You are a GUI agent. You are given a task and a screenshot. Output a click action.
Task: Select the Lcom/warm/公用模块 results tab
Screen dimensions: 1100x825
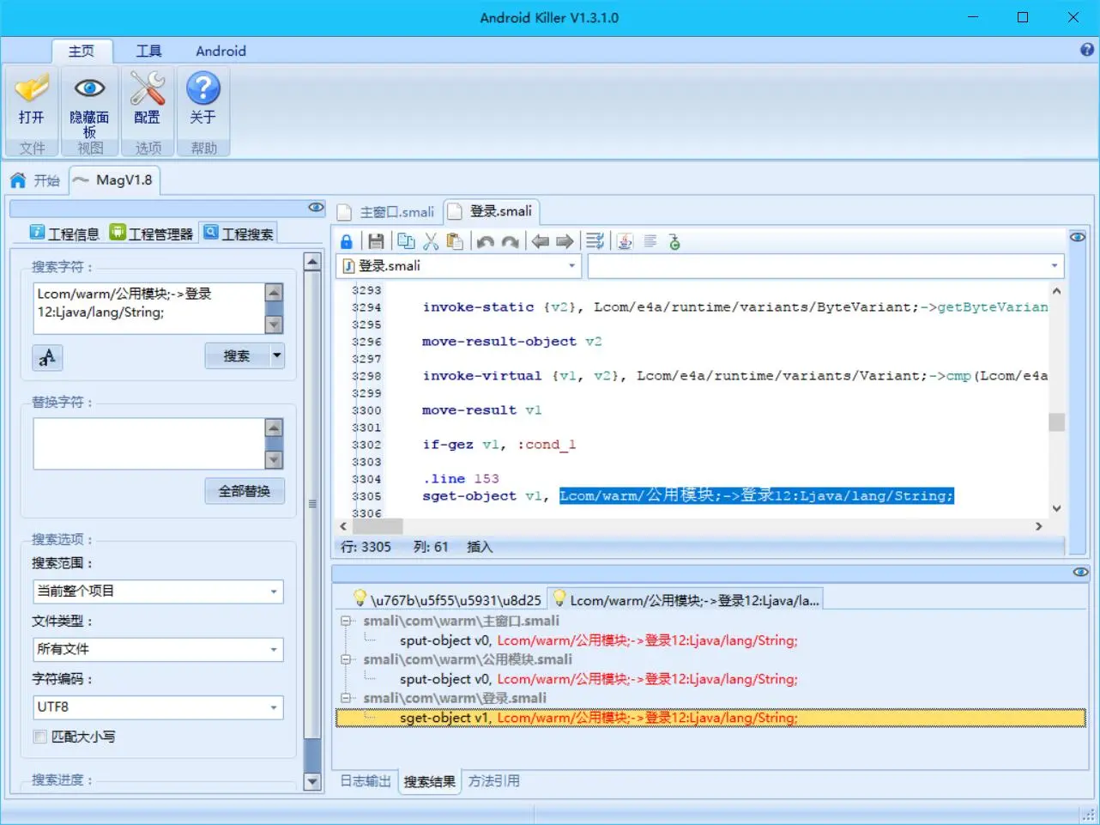687,599
